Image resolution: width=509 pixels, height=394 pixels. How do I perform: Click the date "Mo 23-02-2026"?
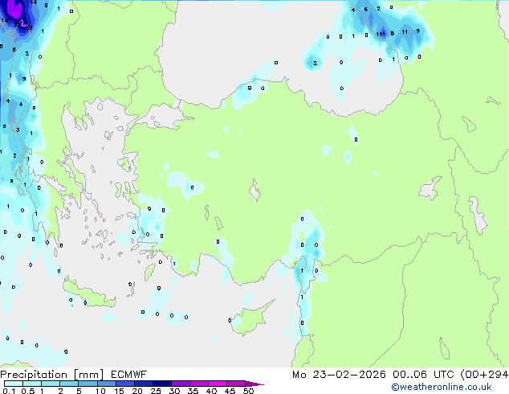[x=339, y=375]
